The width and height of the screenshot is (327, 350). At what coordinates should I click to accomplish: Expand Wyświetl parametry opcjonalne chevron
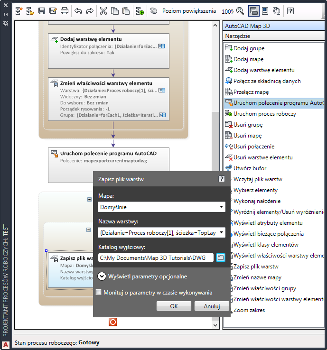pos(102,276)
